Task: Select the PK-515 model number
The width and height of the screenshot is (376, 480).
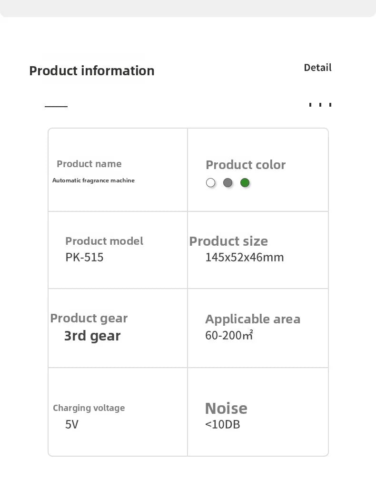Action: tap(84, 258)
